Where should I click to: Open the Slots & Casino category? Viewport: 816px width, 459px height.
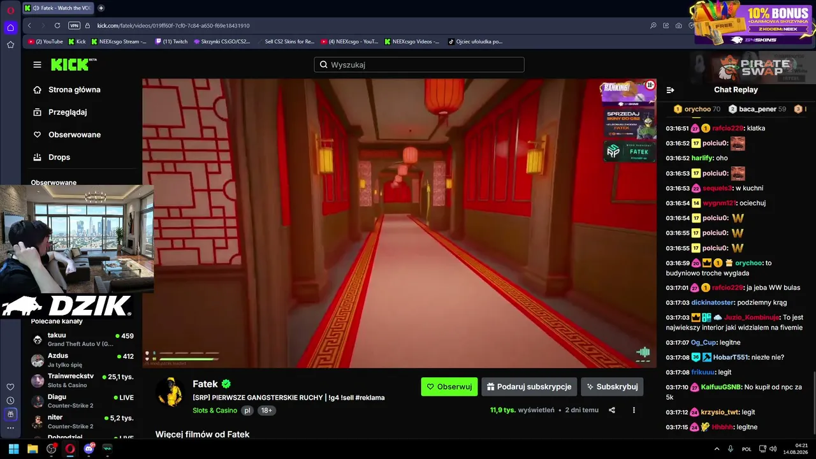pos(215,411)
